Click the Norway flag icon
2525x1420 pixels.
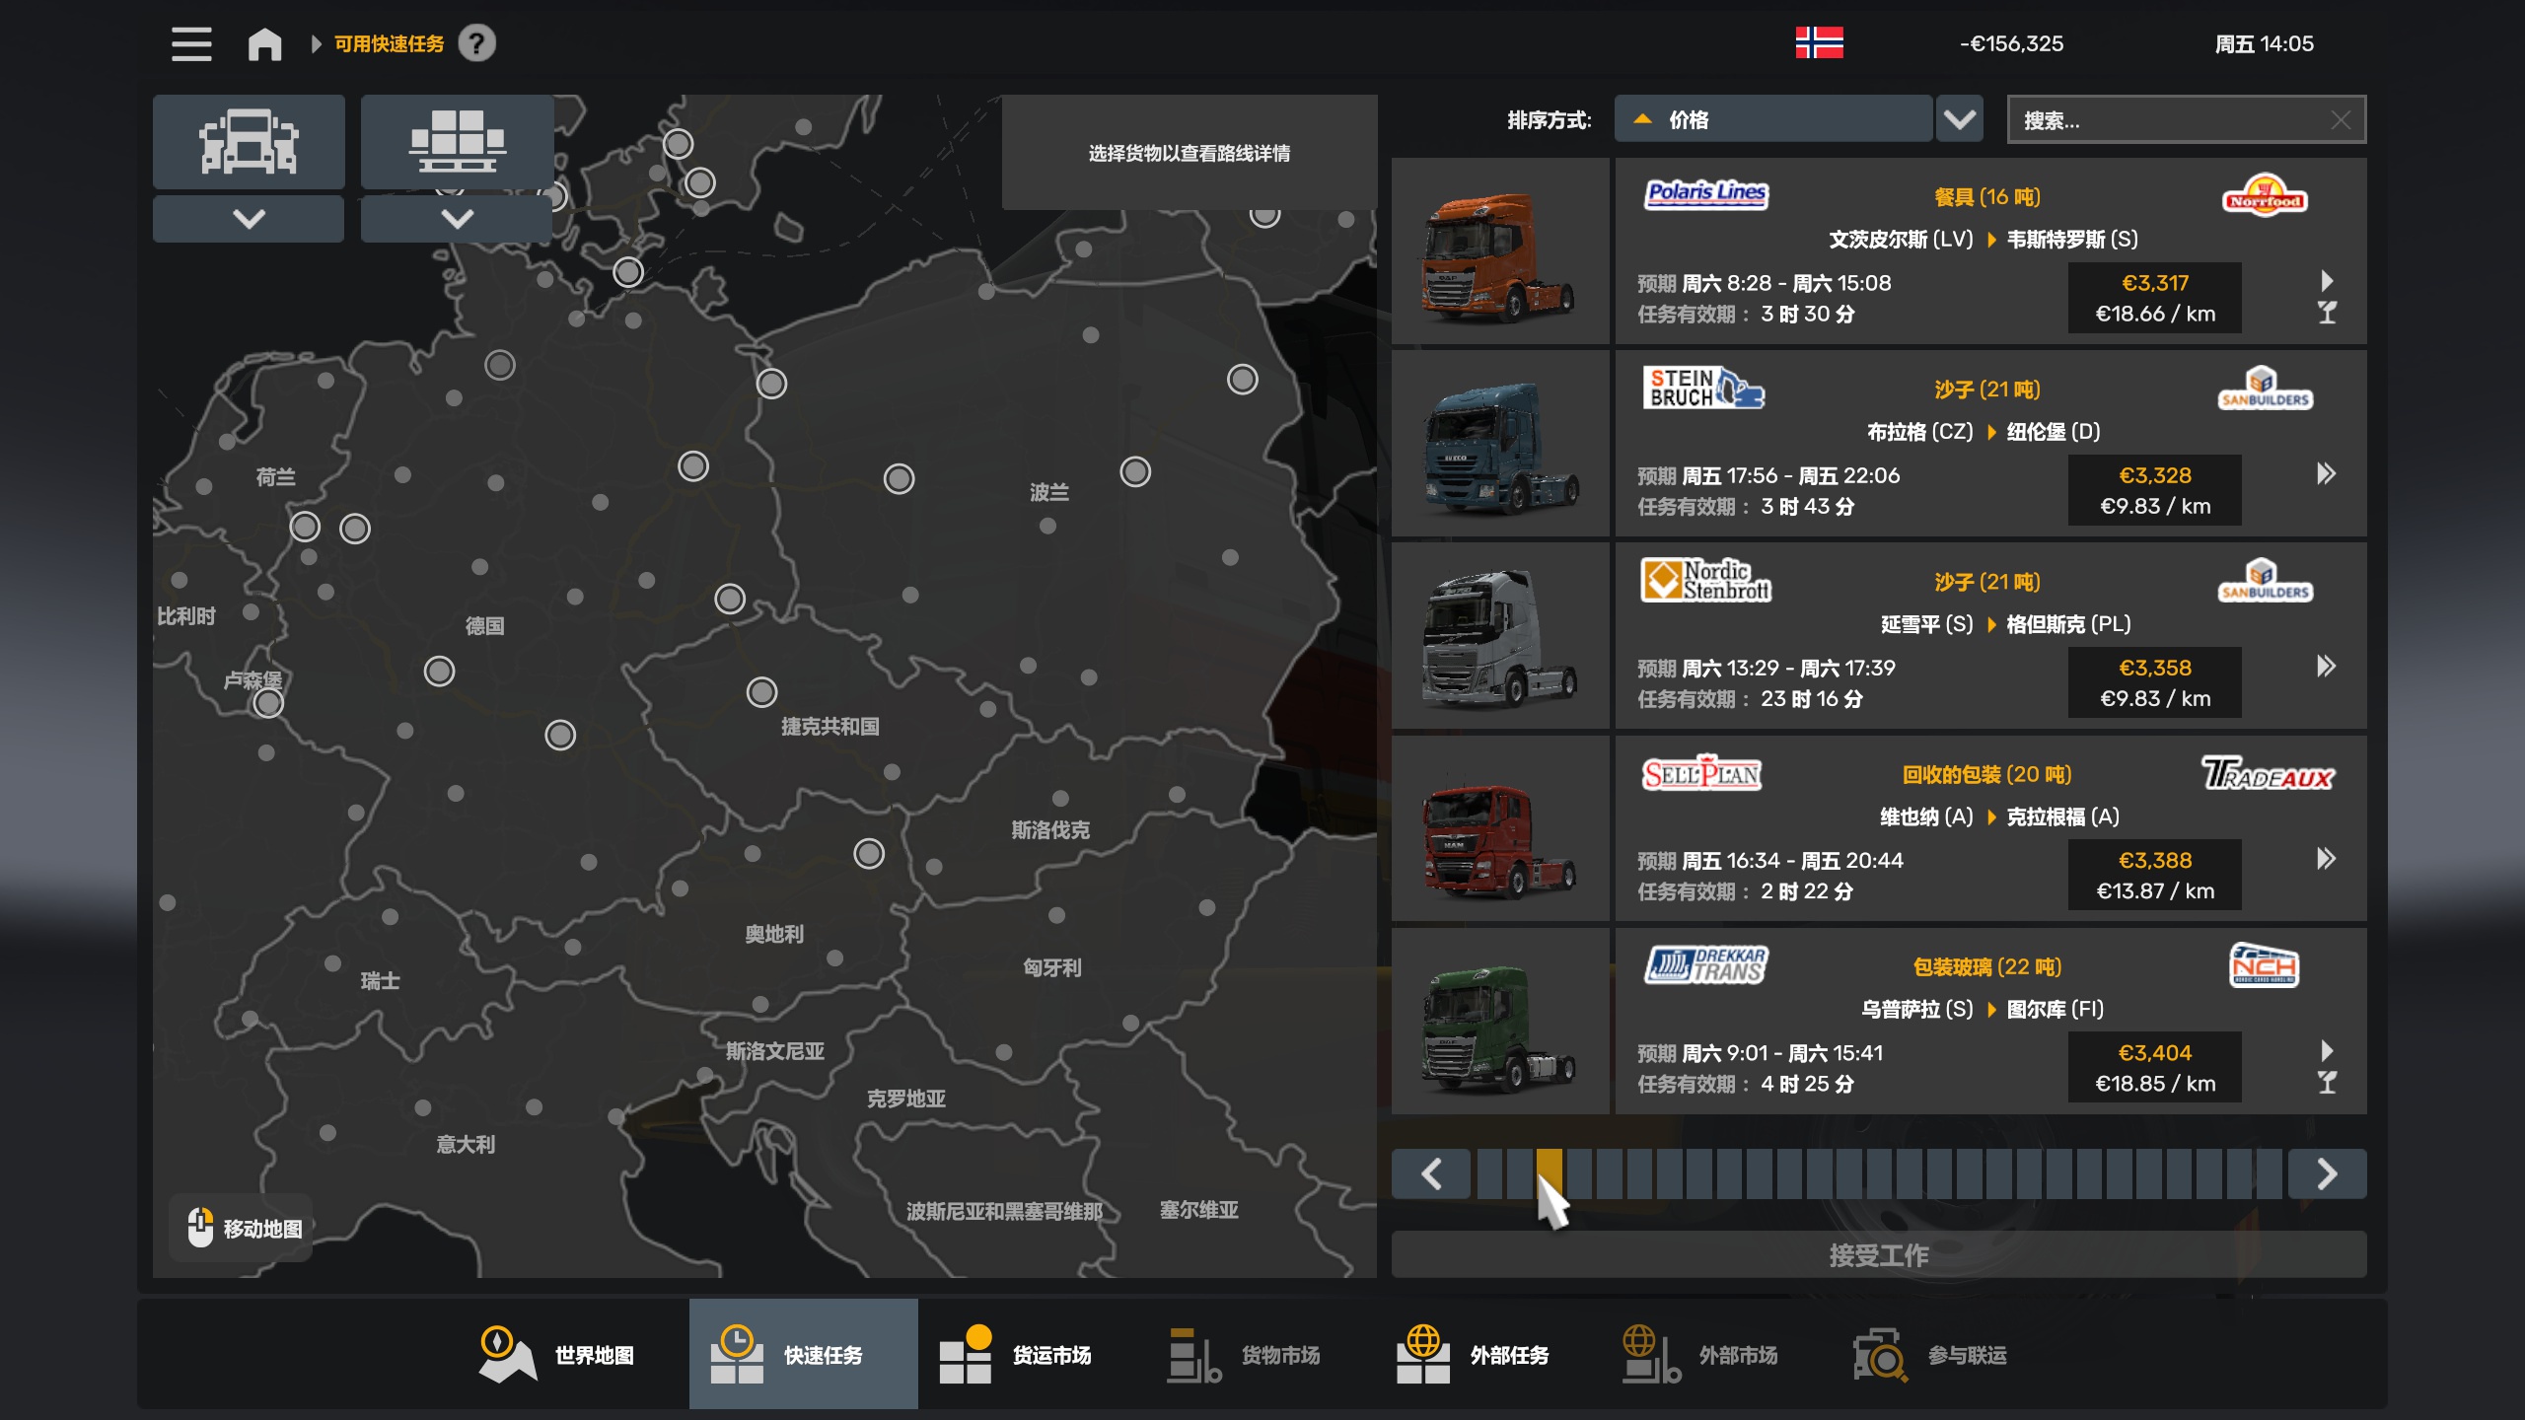(1819, 43)
